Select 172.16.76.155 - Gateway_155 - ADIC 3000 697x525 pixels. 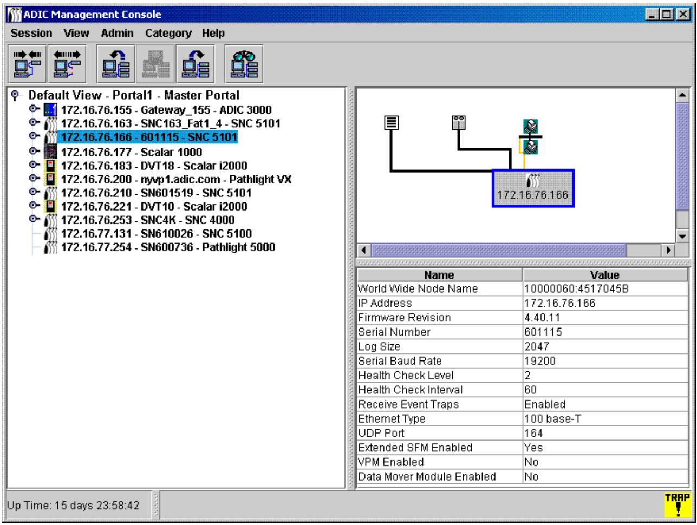coord(166,110)
